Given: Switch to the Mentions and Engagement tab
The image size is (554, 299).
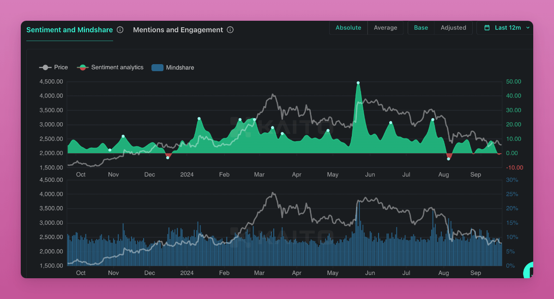Looking at the screenshot, I should [x=178, y=30].
